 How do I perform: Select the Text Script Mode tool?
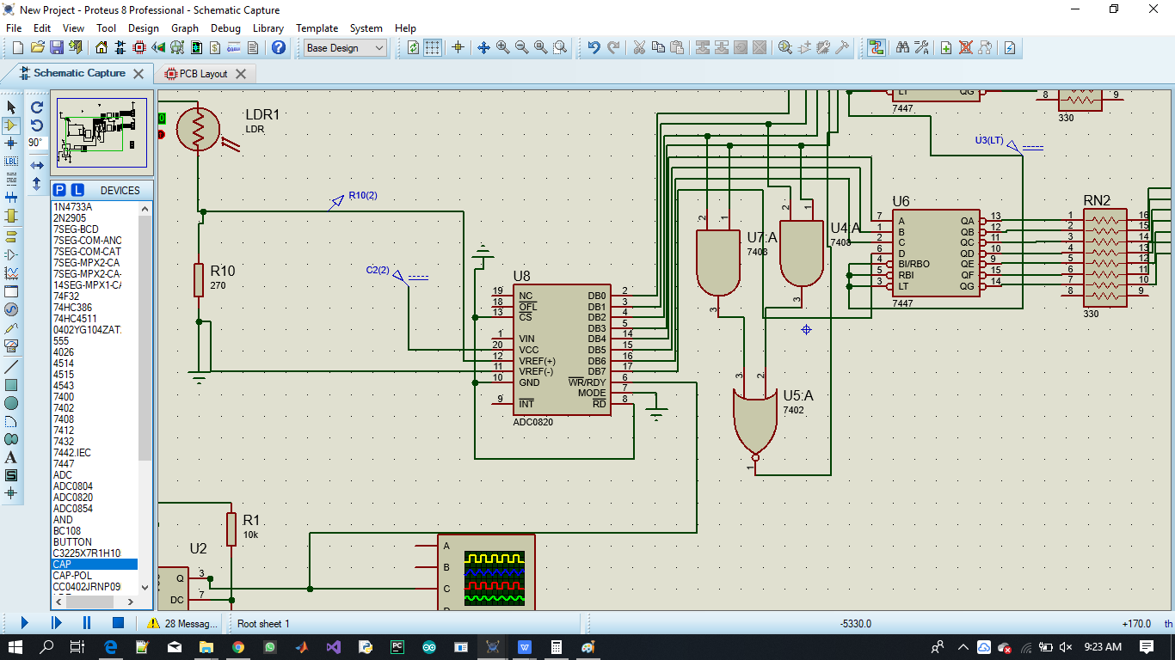point(11,180)
